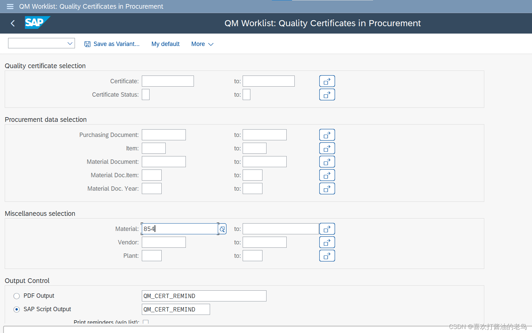Image resolution: width=532 pixels, height=333 pixels.
Task: Select the PDF Output radio button
Action: click(16, 296)
